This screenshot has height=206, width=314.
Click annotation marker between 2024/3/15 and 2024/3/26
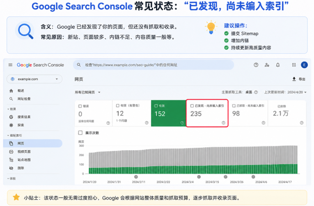pos(225,177)
